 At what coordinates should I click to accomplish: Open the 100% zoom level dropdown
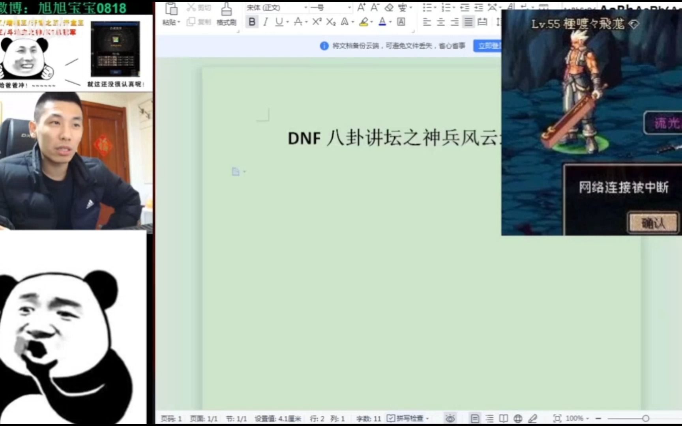pos(577,419)
